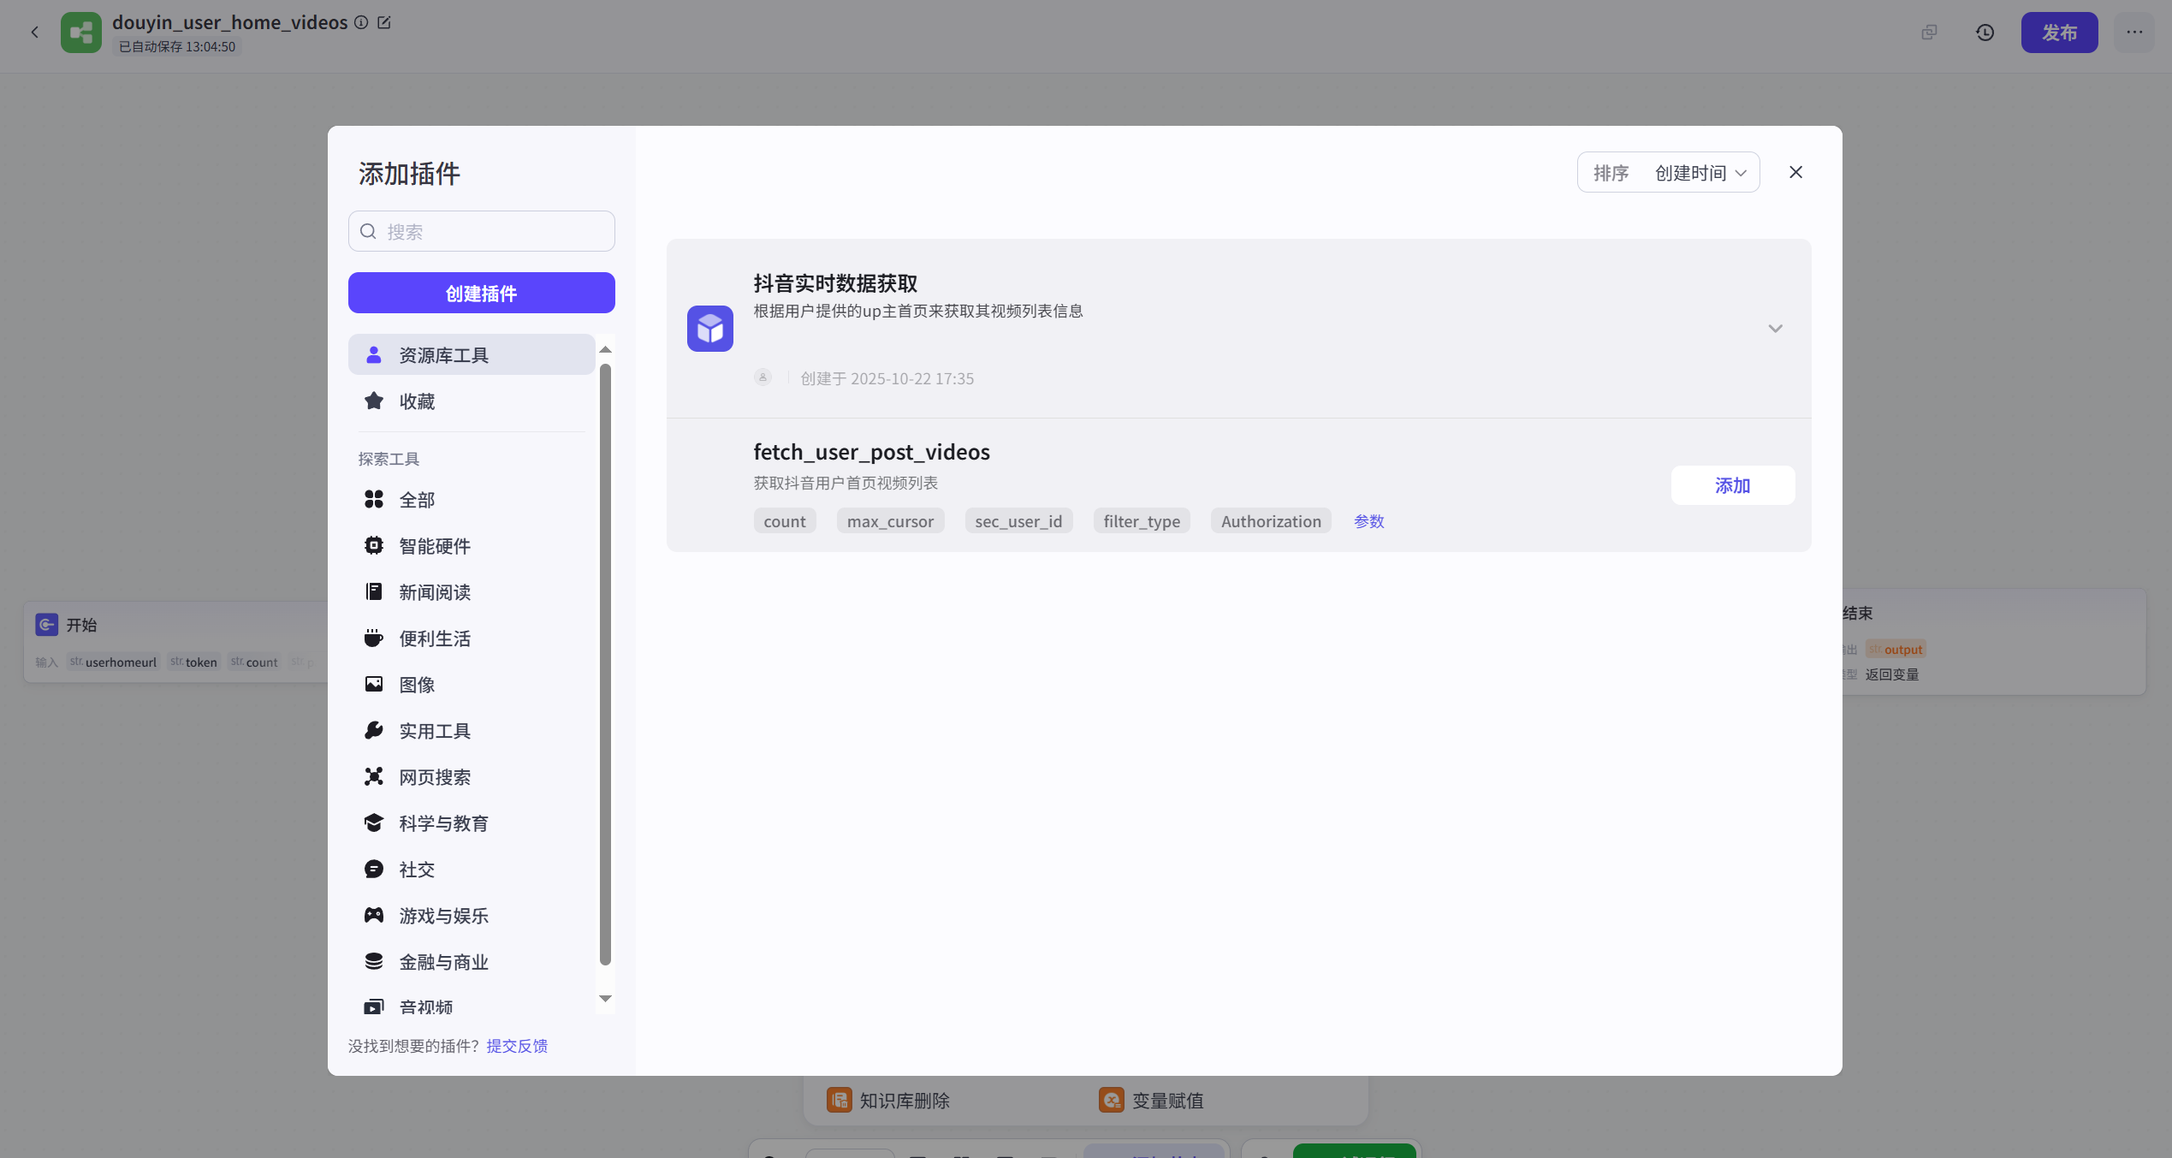Click the workflow info icon

click(361, 22)
